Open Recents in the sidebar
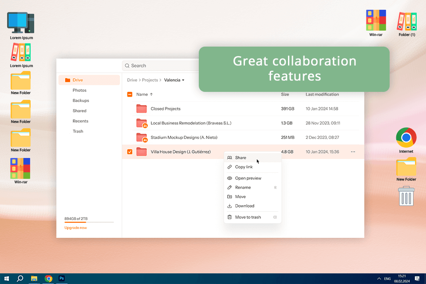Screen dimensions: 426x284 tap(80, 121)
